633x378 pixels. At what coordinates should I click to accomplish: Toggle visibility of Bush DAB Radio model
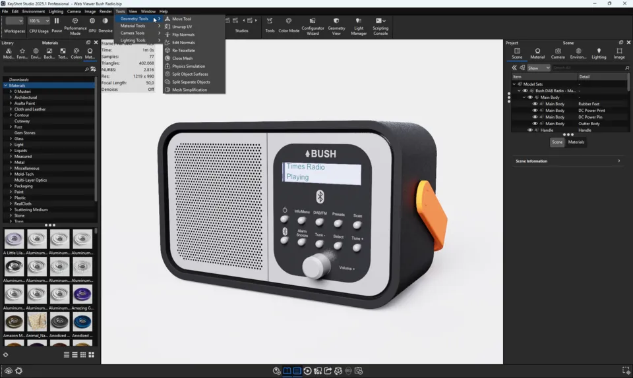coord(526,91)
